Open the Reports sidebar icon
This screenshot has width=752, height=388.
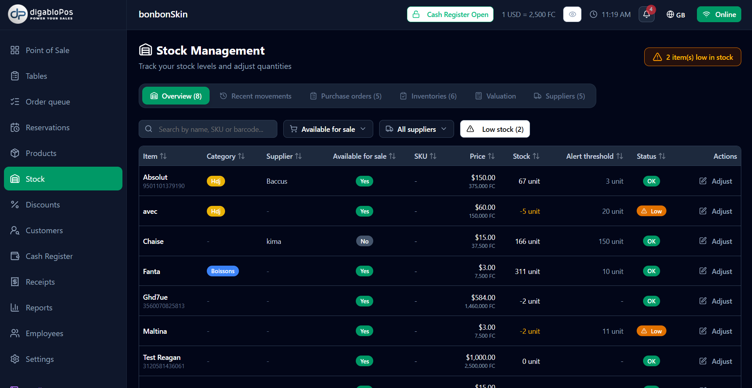pos(15,308)
